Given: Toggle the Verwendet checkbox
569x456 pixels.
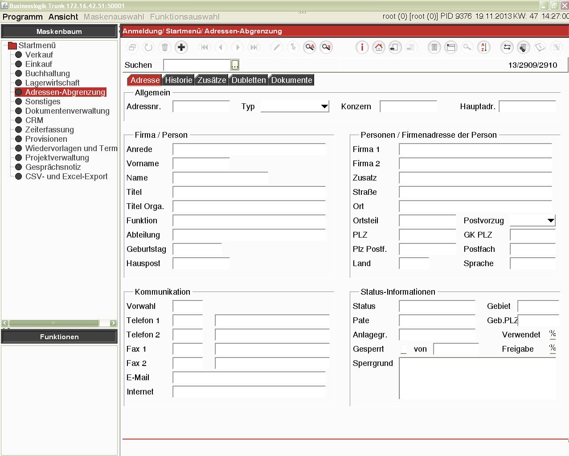Looking at the screenshot, I should click(553, 334).
